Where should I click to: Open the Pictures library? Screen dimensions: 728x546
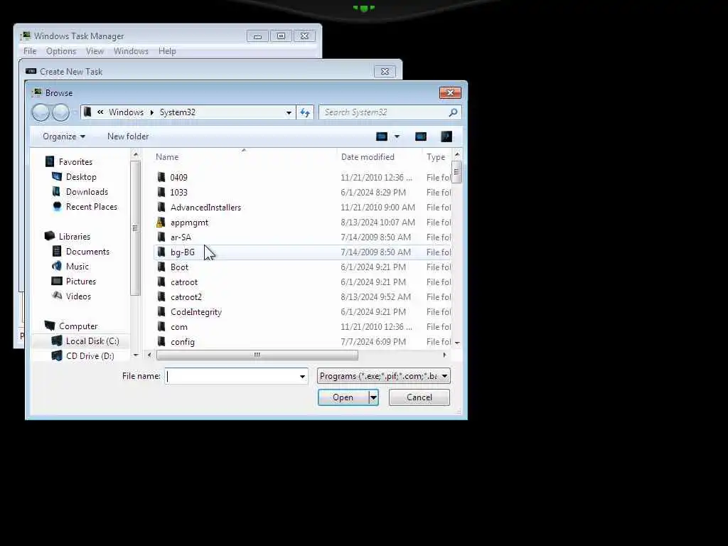click(81, 282)
